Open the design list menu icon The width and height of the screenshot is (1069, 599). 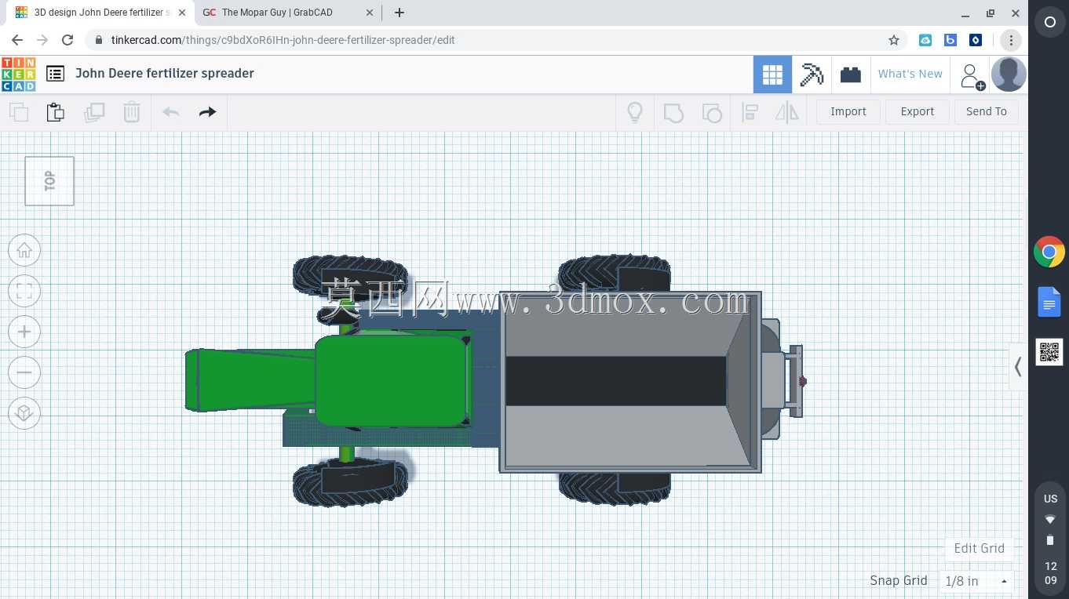tap(55, 74)
